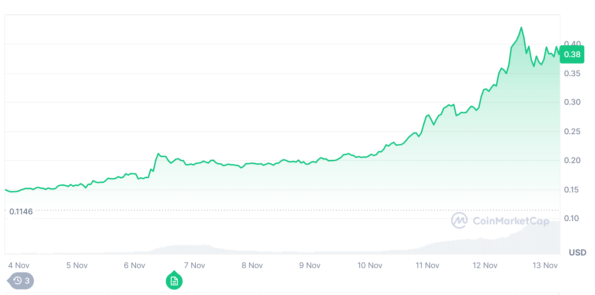This screenshot has height=295, width=595.
Task: Click the highest peak of the price line
Action: point(521,27)
